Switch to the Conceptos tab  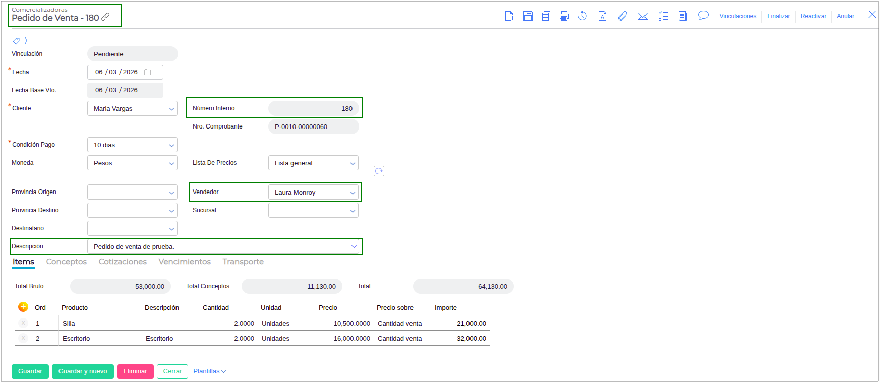pyautogui.click(x=66, y=262)
